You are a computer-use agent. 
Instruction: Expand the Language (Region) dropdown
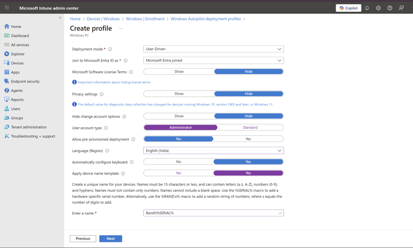(x=214, y=151)
